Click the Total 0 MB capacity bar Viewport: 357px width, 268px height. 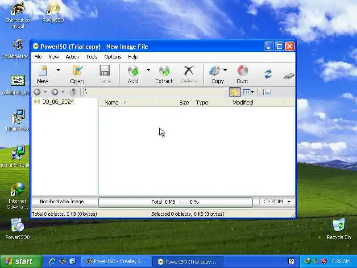[175, 202]
